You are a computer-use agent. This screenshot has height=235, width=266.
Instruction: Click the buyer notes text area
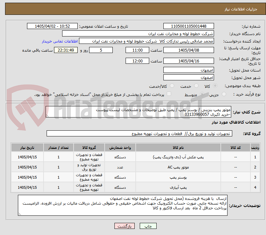point(123,205)
